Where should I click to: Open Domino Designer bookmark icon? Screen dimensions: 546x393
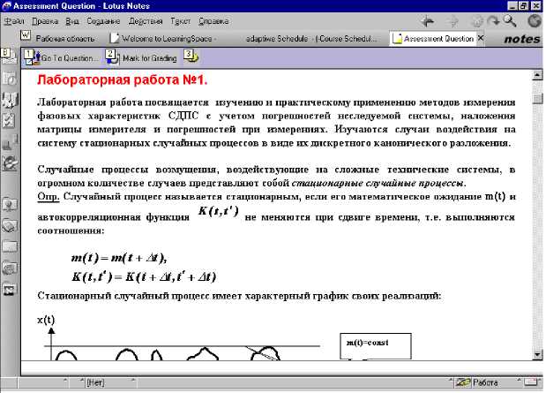click(10, 163)
